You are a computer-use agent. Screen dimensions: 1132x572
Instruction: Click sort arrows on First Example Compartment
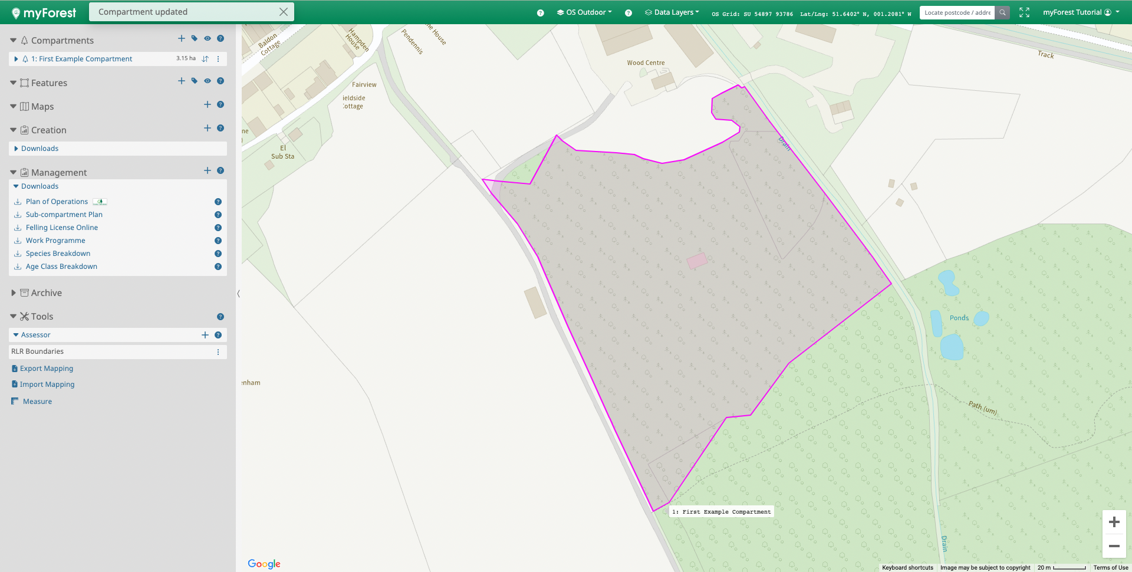(205, 59)
